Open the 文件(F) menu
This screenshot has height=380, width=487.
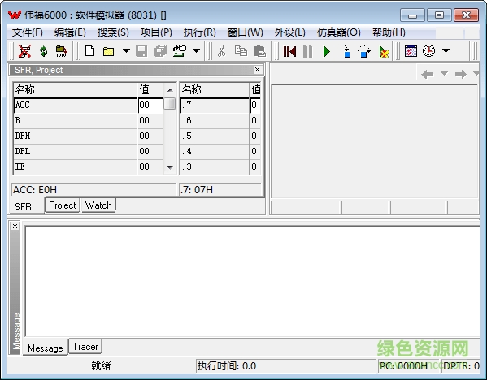[x=28, y=32]
